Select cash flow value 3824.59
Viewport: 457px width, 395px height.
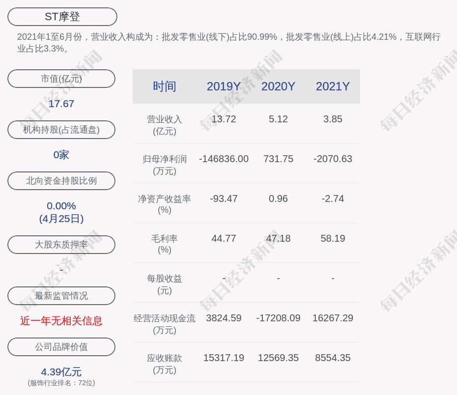click(x=224, y=318)
